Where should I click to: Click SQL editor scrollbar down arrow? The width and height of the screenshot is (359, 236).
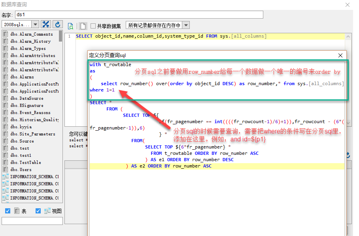tap(348, 123)
